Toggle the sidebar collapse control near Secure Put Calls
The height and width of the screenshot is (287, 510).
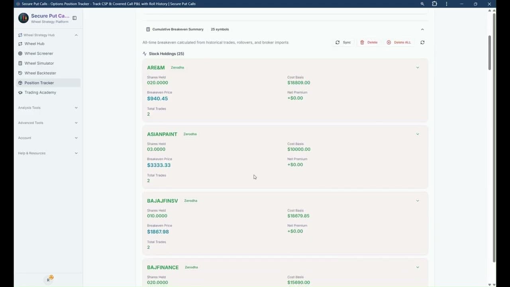(x=74, y=18)
